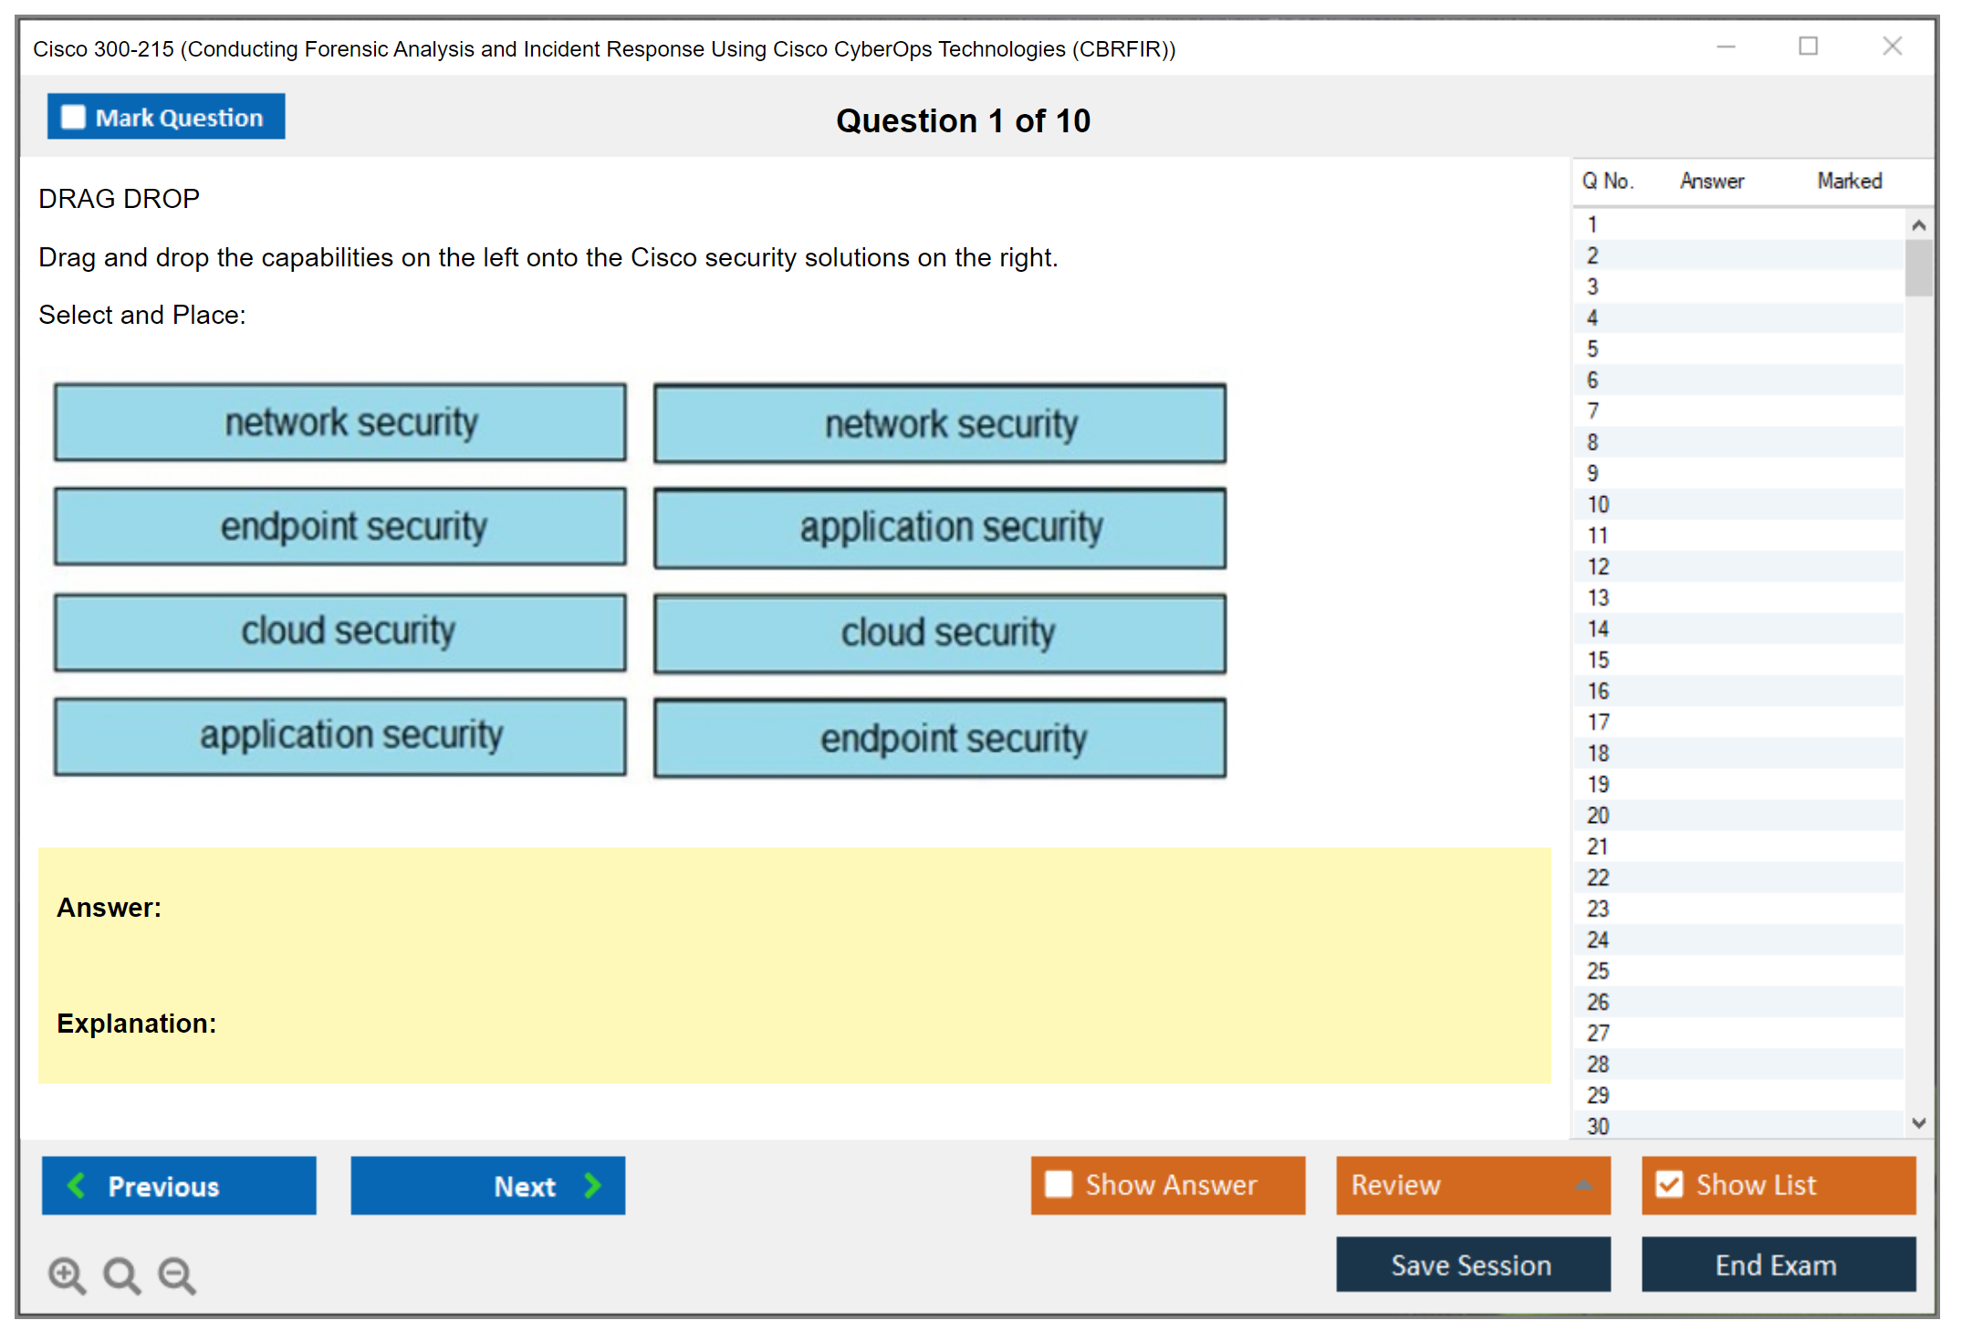Check the Mark Question checkbox
This screenshot has width=1962, height=1341.
73,117
